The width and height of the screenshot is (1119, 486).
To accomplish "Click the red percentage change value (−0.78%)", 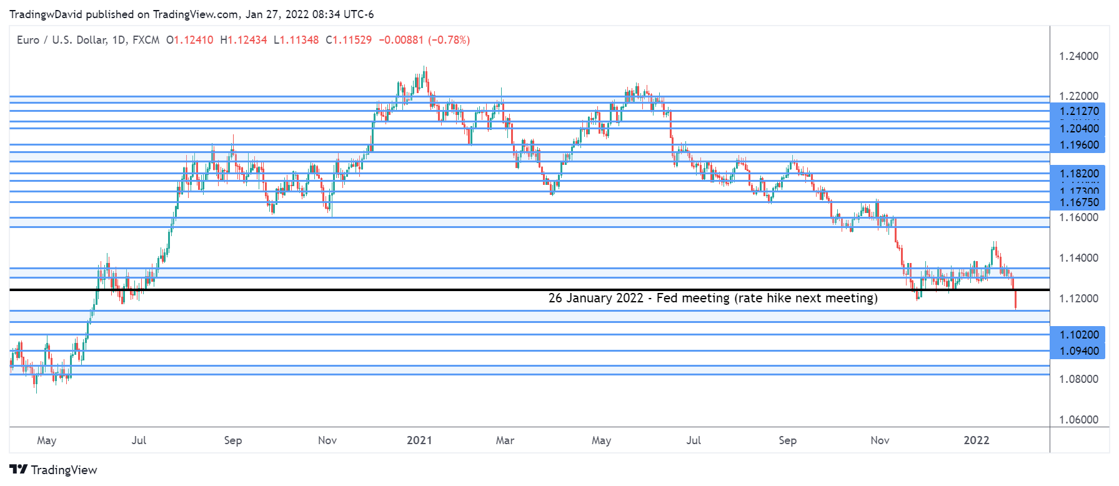I will pyautogui.click(x=449, y=40).
